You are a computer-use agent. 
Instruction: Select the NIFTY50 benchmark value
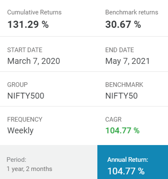[122, 96]
